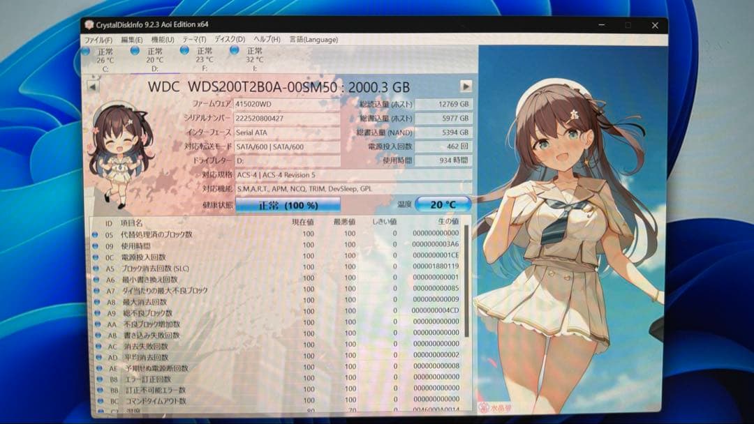
Task: Click the transfer mode field SATA/600 | SATA/600
Action: (287, 146)
